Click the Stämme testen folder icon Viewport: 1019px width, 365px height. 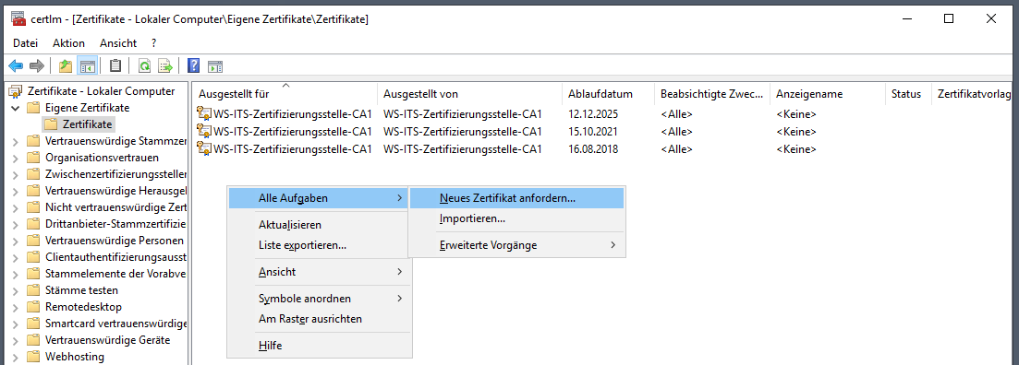coord(34,290)
